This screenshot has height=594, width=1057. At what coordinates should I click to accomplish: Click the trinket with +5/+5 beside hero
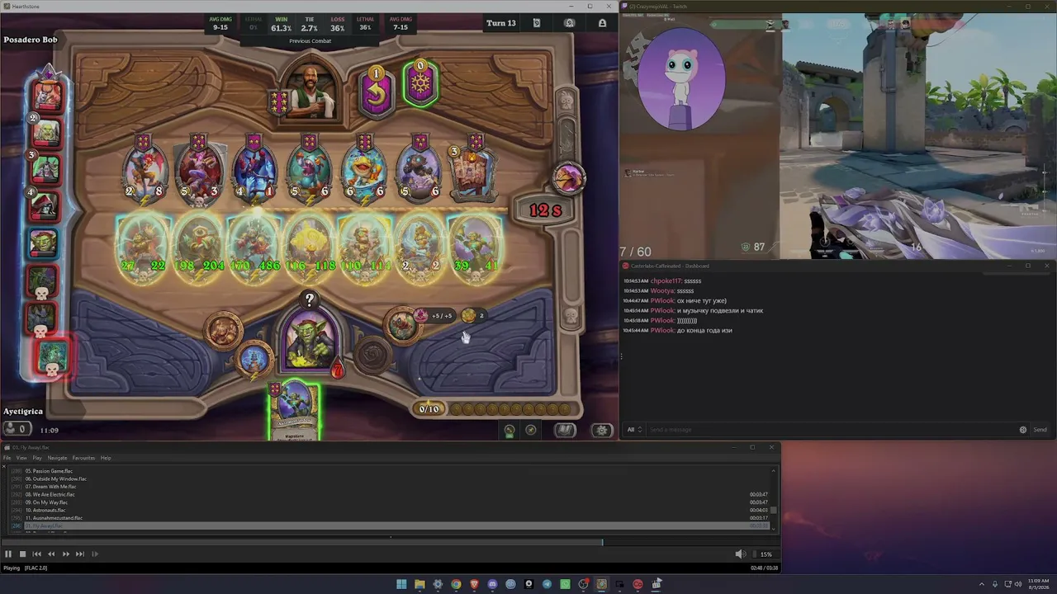[403, 324]
